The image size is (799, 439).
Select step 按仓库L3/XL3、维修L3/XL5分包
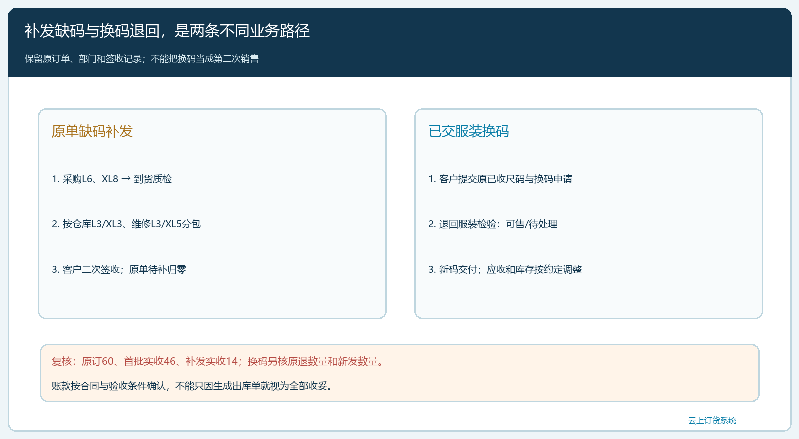tap(126, 224)
